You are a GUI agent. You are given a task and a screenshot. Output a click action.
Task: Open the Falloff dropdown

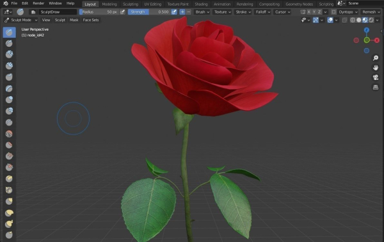click(x=263, y=12)
